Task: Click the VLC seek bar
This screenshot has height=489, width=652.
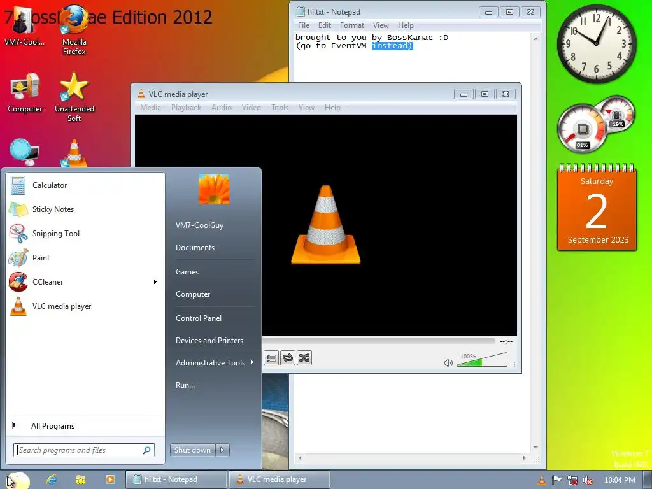Action: [x=379, y=341]
